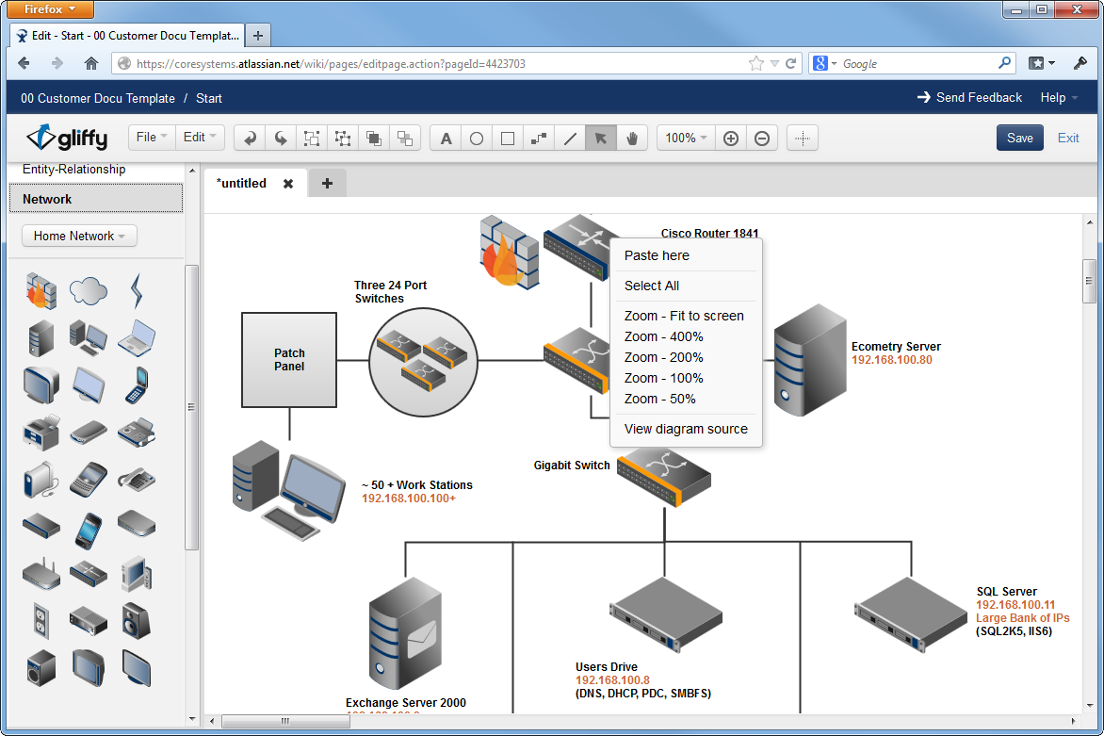The image size is (1104, 736).
Task: Close the *untitled diagram tab
Action: coord(288,184)
